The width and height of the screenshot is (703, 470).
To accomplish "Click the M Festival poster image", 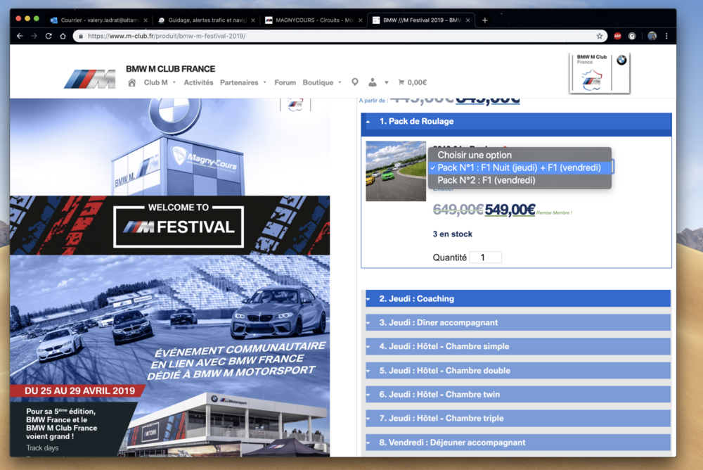I will click(x=170, y=277).
